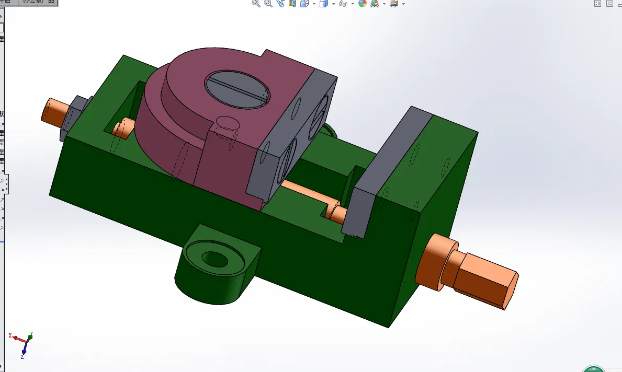622x372 pixels.
Task: Select the slotted screw head on purple jaw
Action: 237,89
